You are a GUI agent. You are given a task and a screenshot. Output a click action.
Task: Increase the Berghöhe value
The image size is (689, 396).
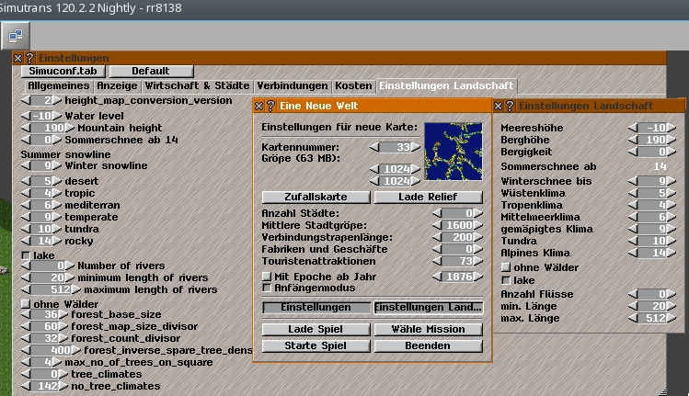(x=671, y=140)
